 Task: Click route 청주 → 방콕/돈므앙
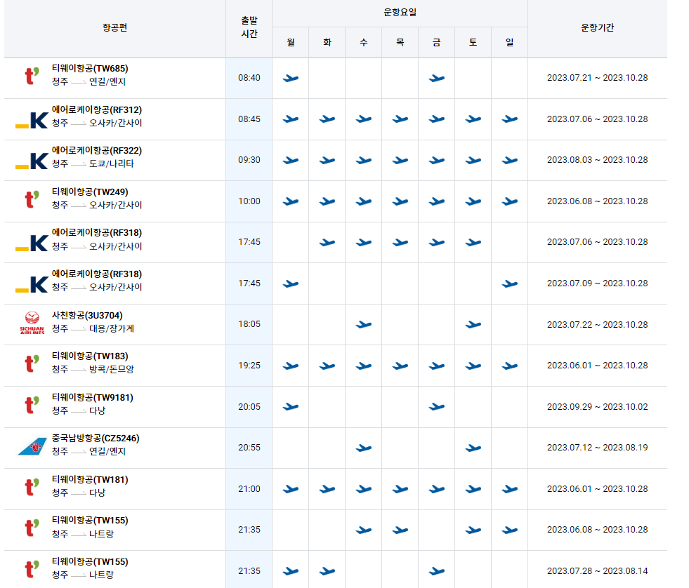pyautogui.click(x=93, y=369)
